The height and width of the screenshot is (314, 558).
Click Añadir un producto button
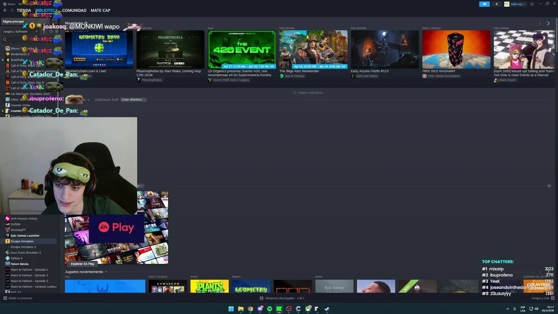pyautogui.click(x=17, y=298)
